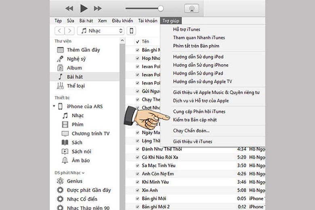The height and width of the screenshot is (210, 315).
Task: Collapse the iPhone của ARS device tree
Action: tap(54, 106)
